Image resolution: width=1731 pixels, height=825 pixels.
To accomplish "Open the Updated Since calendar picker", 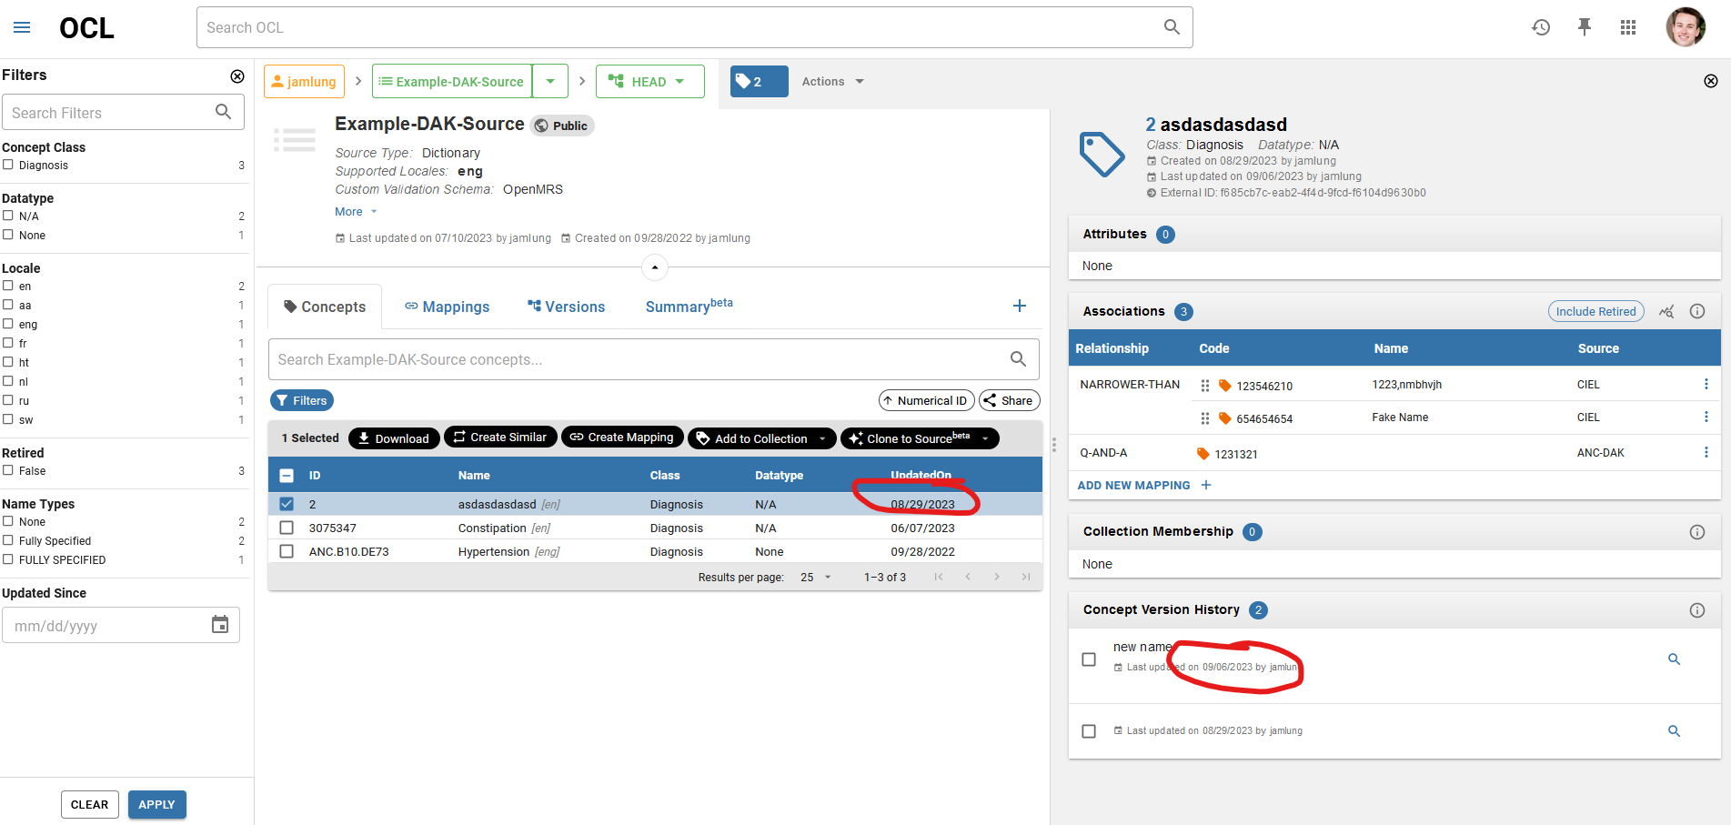I will click(x=219, y=624).
